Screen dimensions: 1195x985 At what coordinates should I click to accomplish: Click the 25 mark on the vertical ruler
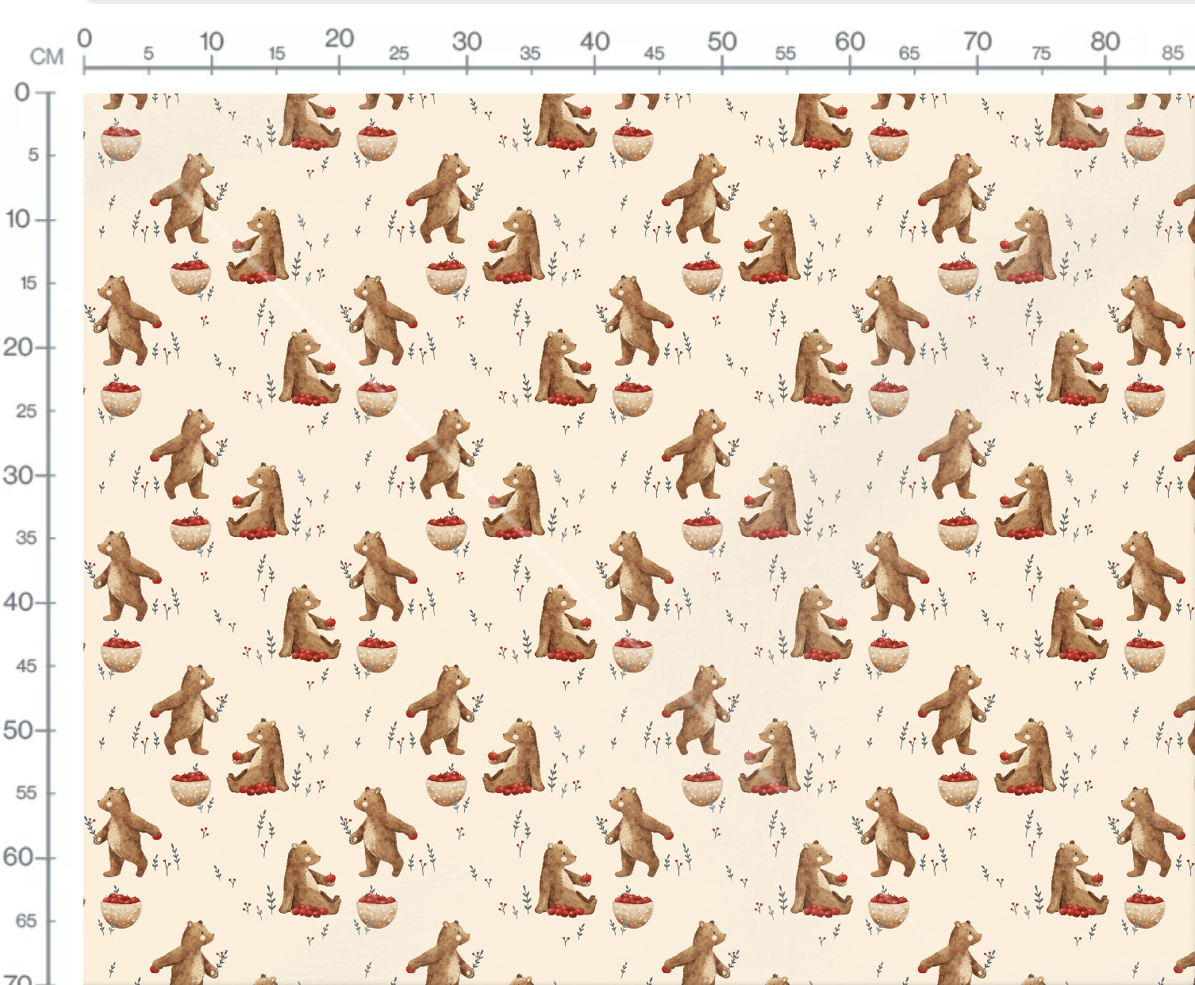click(x=26, y=411)
